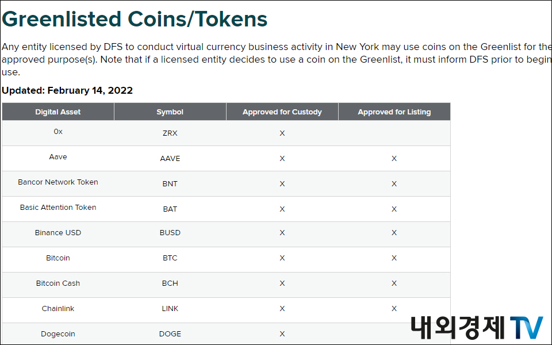Click the DOGE symbol cell

tap(170, 334)
